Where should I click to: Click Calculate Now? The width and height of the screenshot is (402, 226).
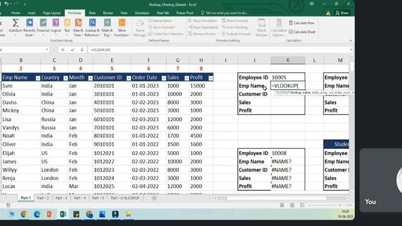pyautogui.click(x=301, y=23)
